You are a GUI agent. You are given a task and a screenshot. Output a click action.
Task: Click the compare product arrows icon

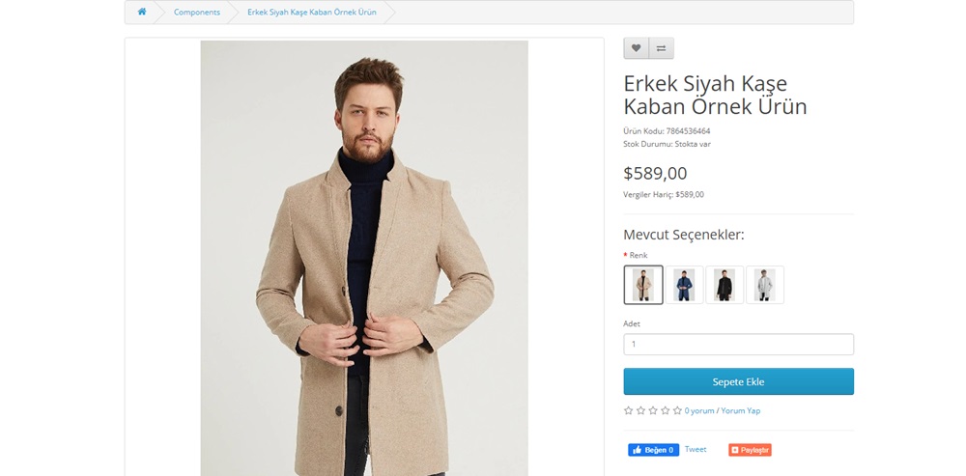click(x=661, y=48)
